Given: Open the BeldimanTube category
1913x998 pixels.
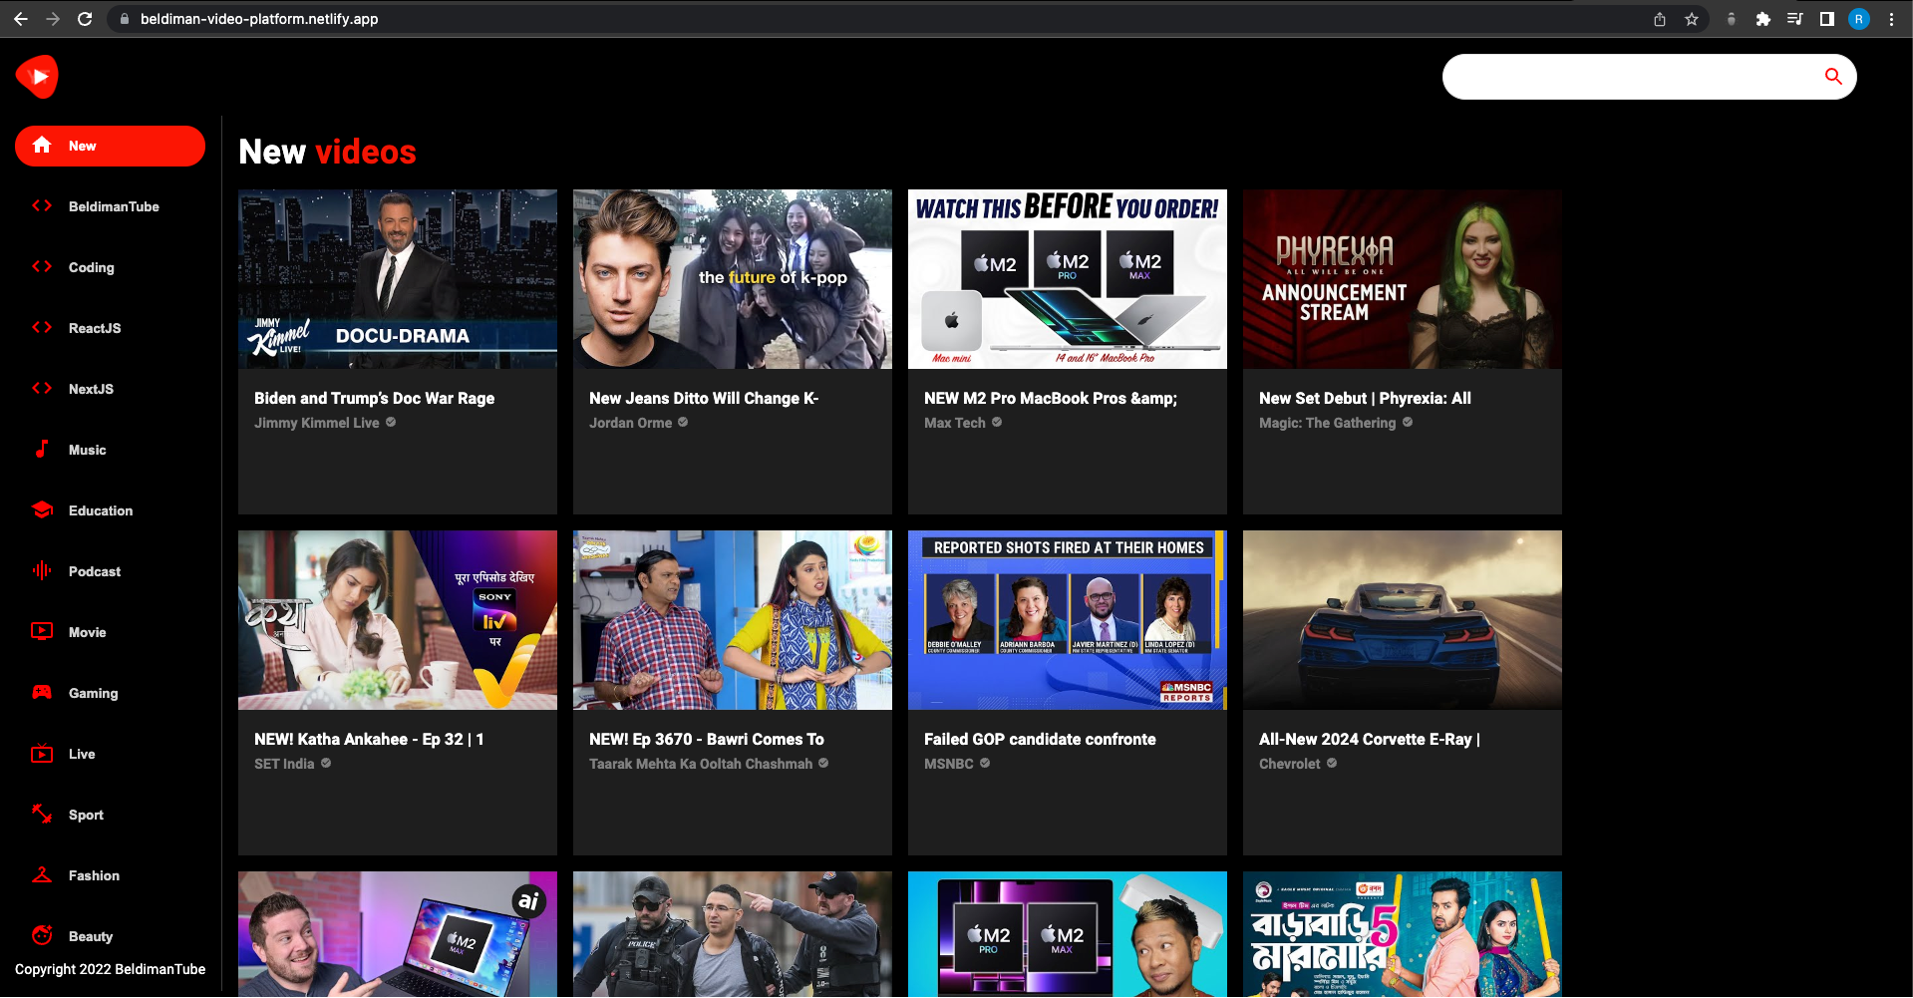Looking at the screenshot, I should (x=110, y=206).
